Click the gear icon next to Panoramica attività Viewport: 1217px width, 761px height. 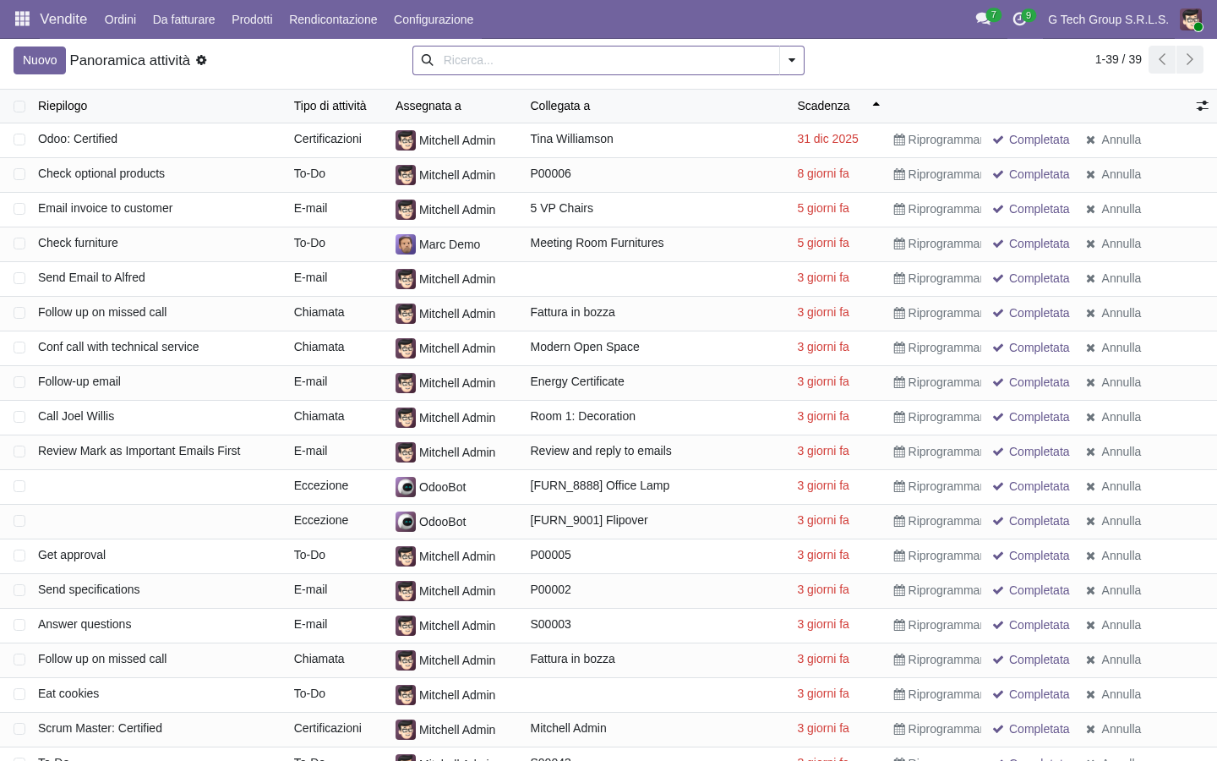(x=201, y=60)
